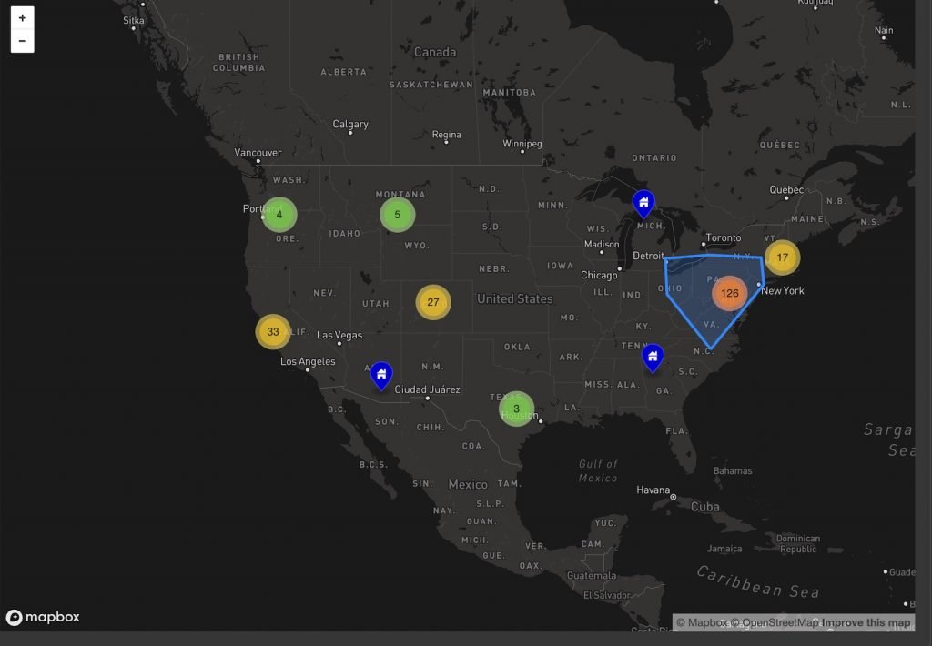Select the Cuba country label
Viewport: 932px width, 646px height.
705,507
